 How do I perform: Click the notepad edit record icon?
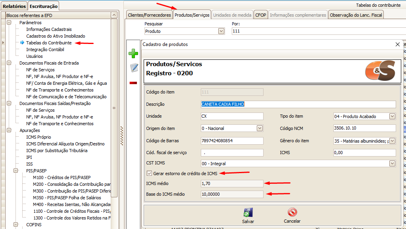(x=134, y=68)
